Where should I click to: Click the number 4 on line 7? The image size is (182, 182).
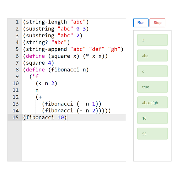click(49, 63)
